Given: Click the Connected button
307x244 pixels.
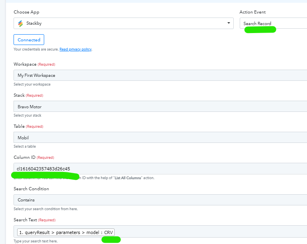Looking at the screenshot, I should coord(29,40).
